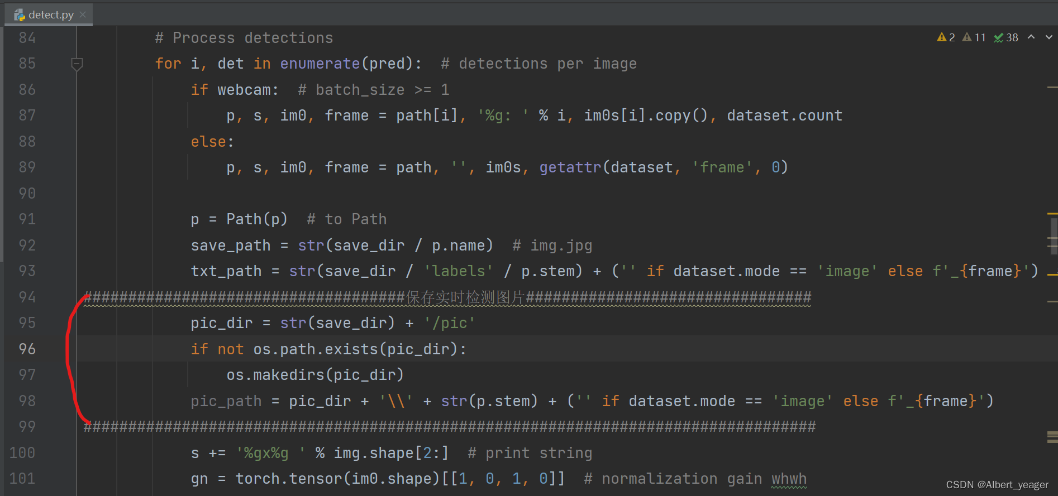Click 'pic_dir' variable on line 95

tap(222, 323)
